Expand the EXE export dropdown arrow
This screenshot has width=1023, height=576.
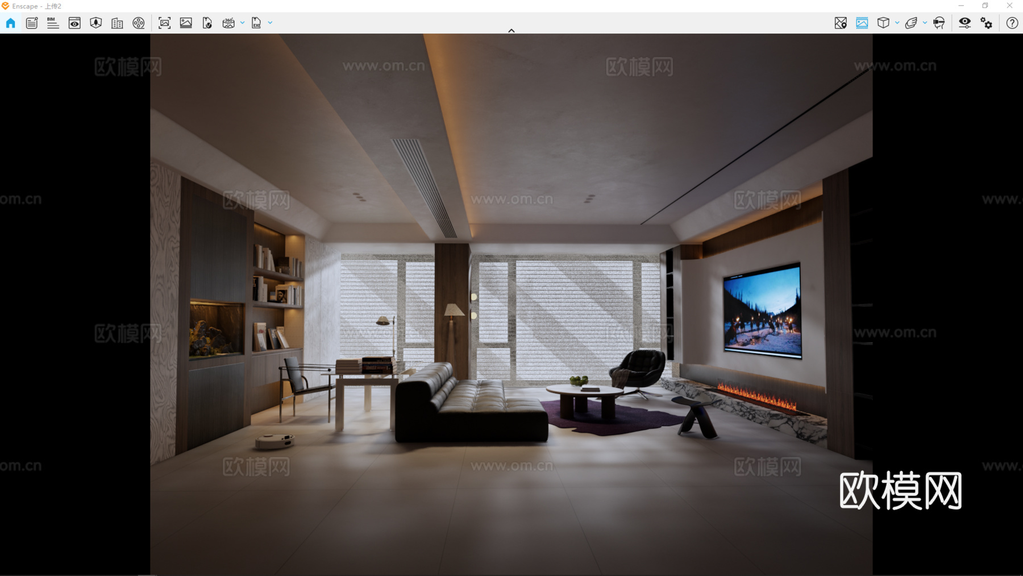tap(270, 23)
